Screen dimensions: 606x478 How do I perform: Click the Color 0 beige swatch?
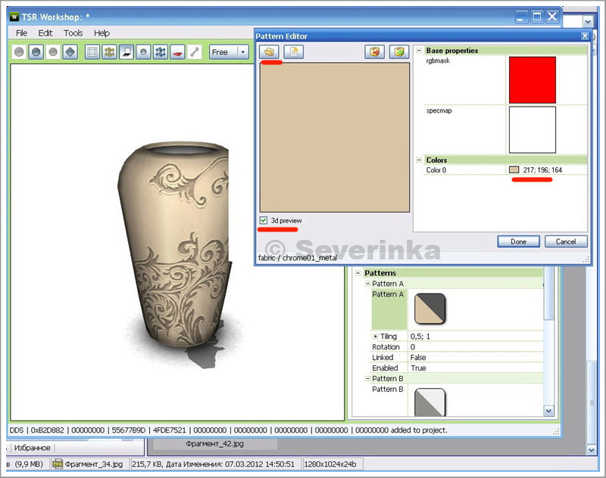pyautogui.click(x=514, y=170)
